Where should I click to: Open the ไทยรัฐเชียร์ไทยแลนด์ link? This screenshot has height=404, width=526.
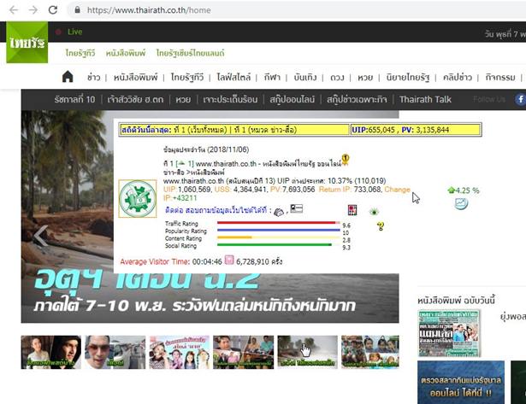(190, 53)
